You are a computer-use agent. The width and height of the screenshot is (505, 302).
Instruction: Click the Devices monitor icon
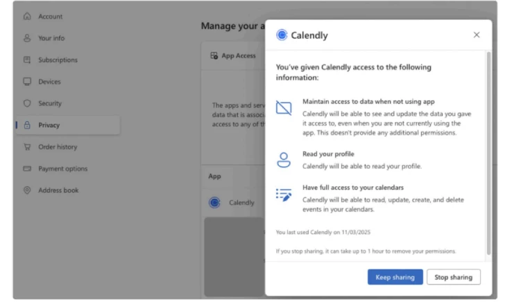(x=27, y=82)
